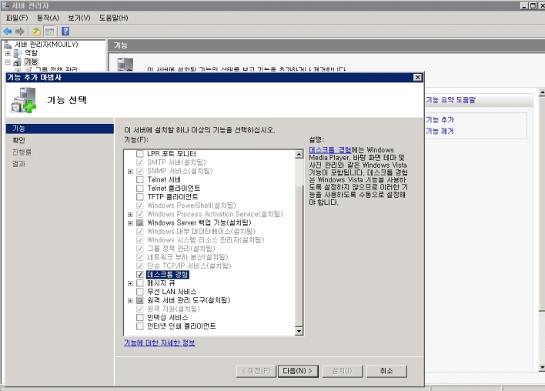Click the feature list scroll down arrow
Viewport: 545px width, 391px height.
(x=299, y=331)
